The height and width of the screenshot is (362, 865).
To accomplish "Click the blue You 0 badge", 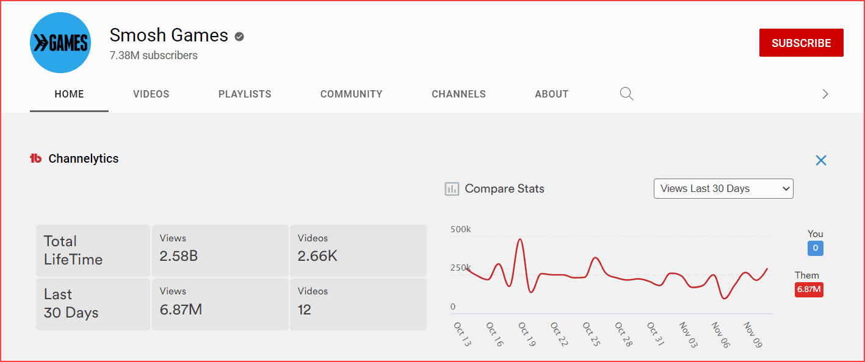I will coord(815,248).
